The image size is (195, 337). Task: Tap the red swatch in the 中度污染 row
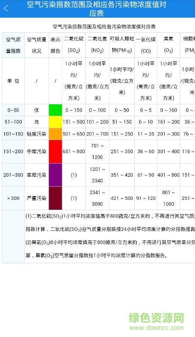[55, 151]
